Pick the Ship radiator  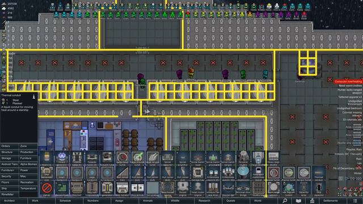tap(123, 189)
